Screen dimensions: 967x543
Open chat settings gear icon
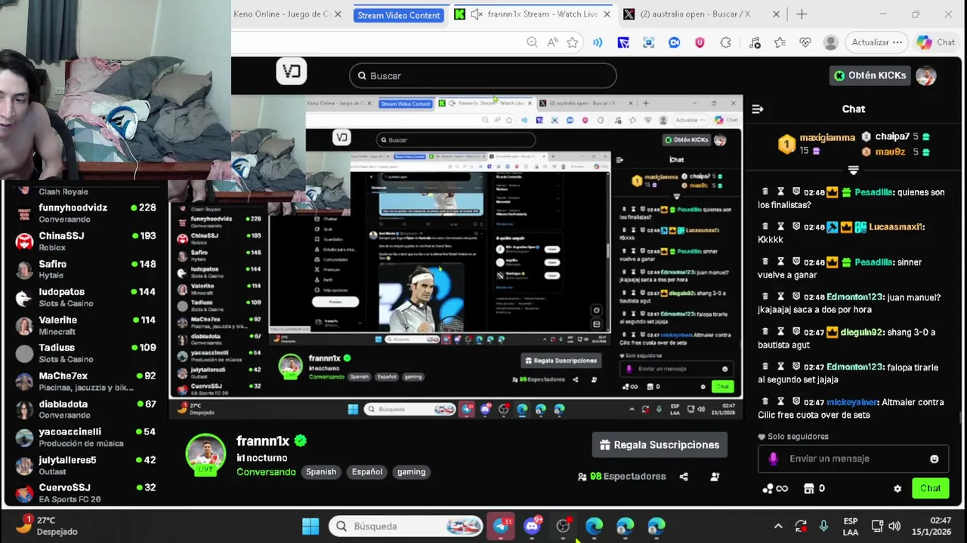pos(897,489)
